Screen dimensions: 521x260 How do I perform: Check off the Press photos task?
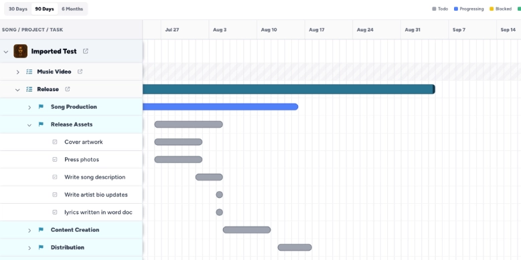pos(55,160)
